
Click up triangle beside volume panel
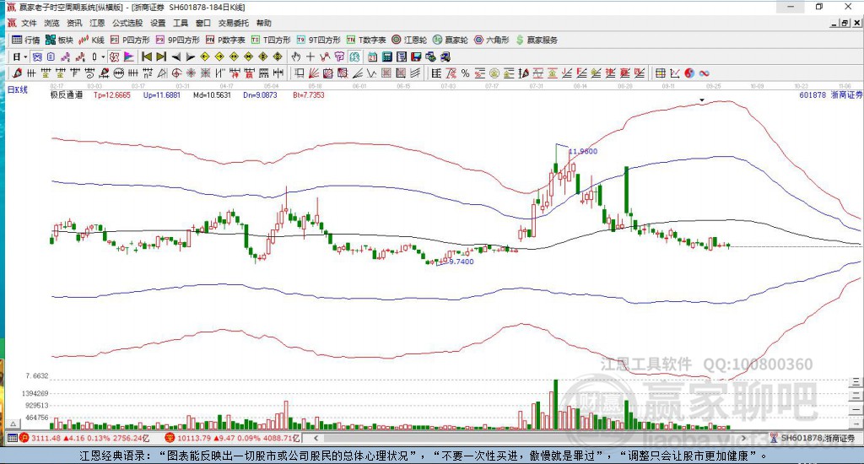(13, 424)
